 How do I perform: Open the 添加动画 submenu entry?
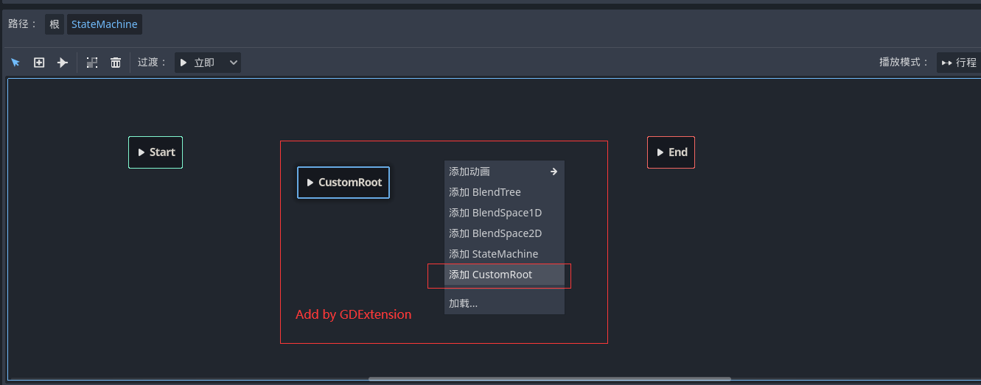pos(504,172)
